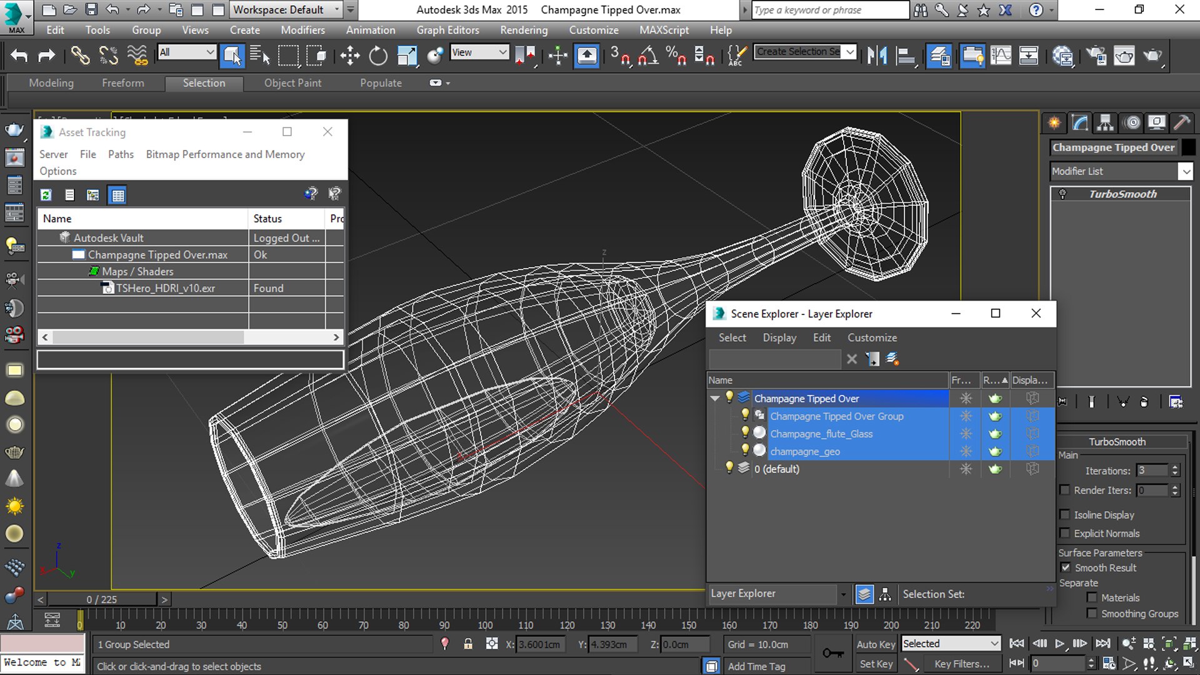Click the Set Keys key icon
The height and width of the screenshot is (675, 1200).
pos(832,653)
